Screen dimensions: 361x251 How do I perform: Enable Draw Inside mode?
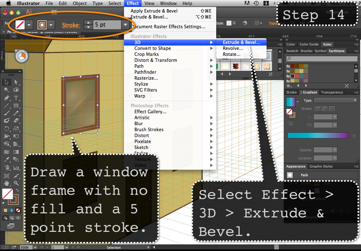(x=18, y=218)
